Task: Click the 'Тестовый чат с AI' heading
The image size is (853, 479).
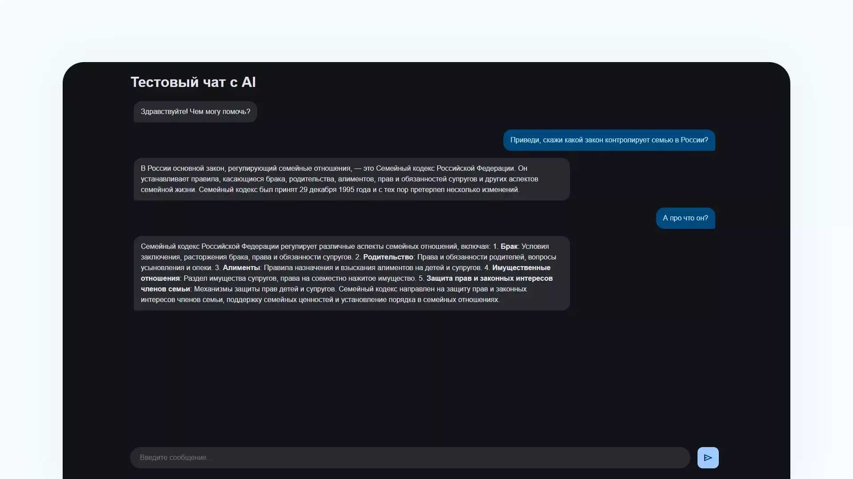Action: pos(193,82)
